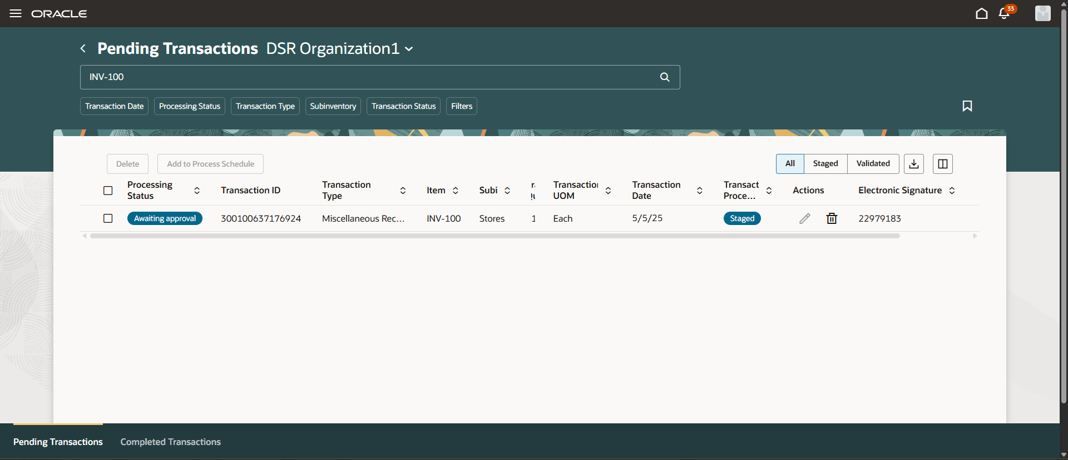This screenshot has height=460, width=1068.
Task: Open the Transaction Type filter
Action: (x=265, y=106)
